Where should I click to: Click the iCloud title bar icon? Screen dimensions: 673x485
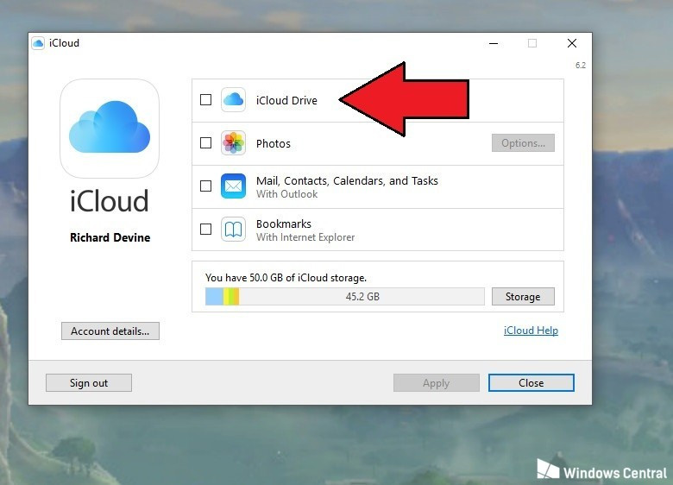point(38,43)
